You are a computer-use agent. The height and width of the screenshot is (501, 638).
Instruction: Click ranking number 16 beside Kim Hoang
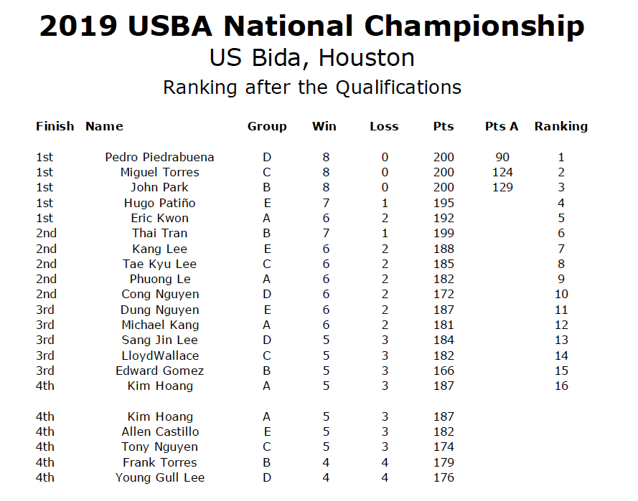click(561, 386)
